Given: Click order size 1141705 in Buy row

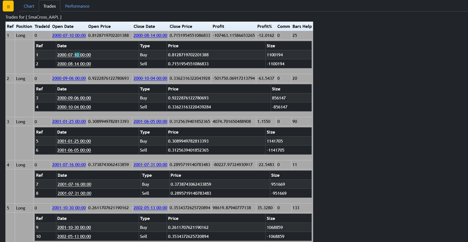Looking at the screenshot, I should click(x=275, y=141).
